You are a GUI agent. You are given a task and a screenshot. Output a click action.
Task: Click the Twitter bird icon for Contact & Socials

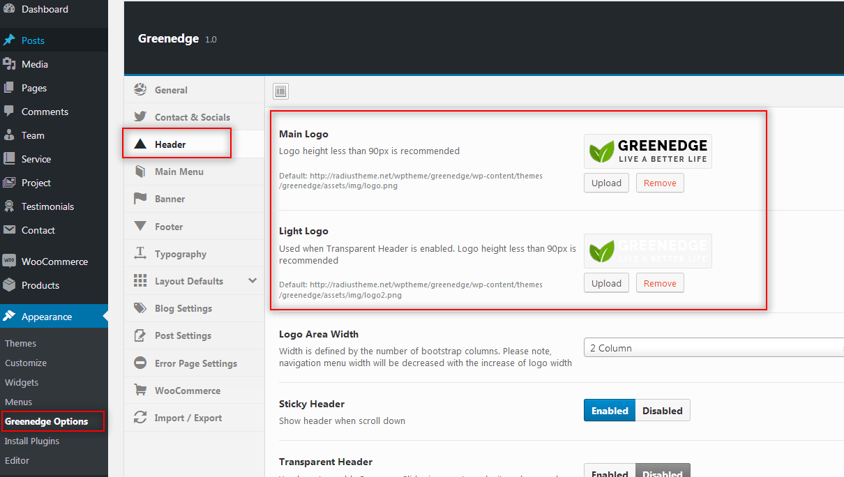coord(140,116)
